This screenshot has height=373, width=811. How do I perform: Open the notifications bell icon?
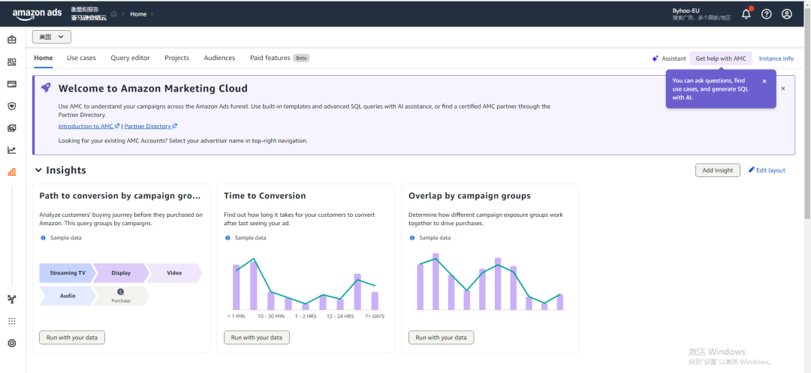click(746, 14)
